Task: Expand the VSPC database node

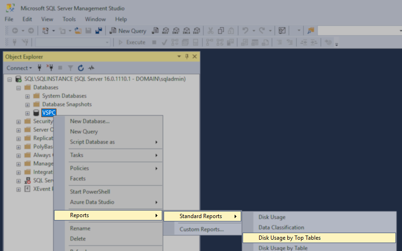Action: (x=27, y=113)
